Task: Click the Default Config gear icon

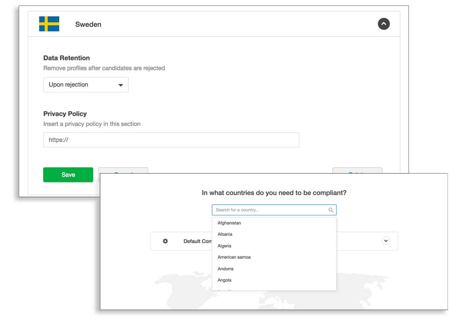Action: [165, 241]
